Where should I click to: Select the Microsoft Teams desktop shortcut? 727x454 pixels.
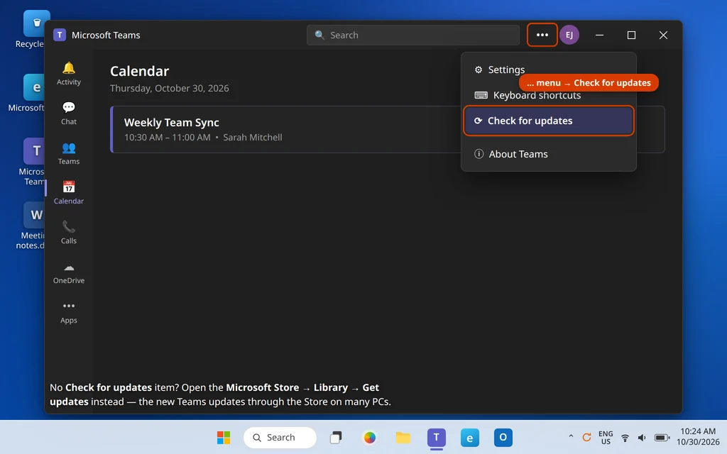[31, 162]
